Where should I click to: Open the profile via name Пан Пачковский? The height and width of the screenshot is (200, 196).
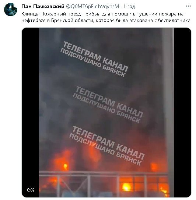tap(43, 6)
